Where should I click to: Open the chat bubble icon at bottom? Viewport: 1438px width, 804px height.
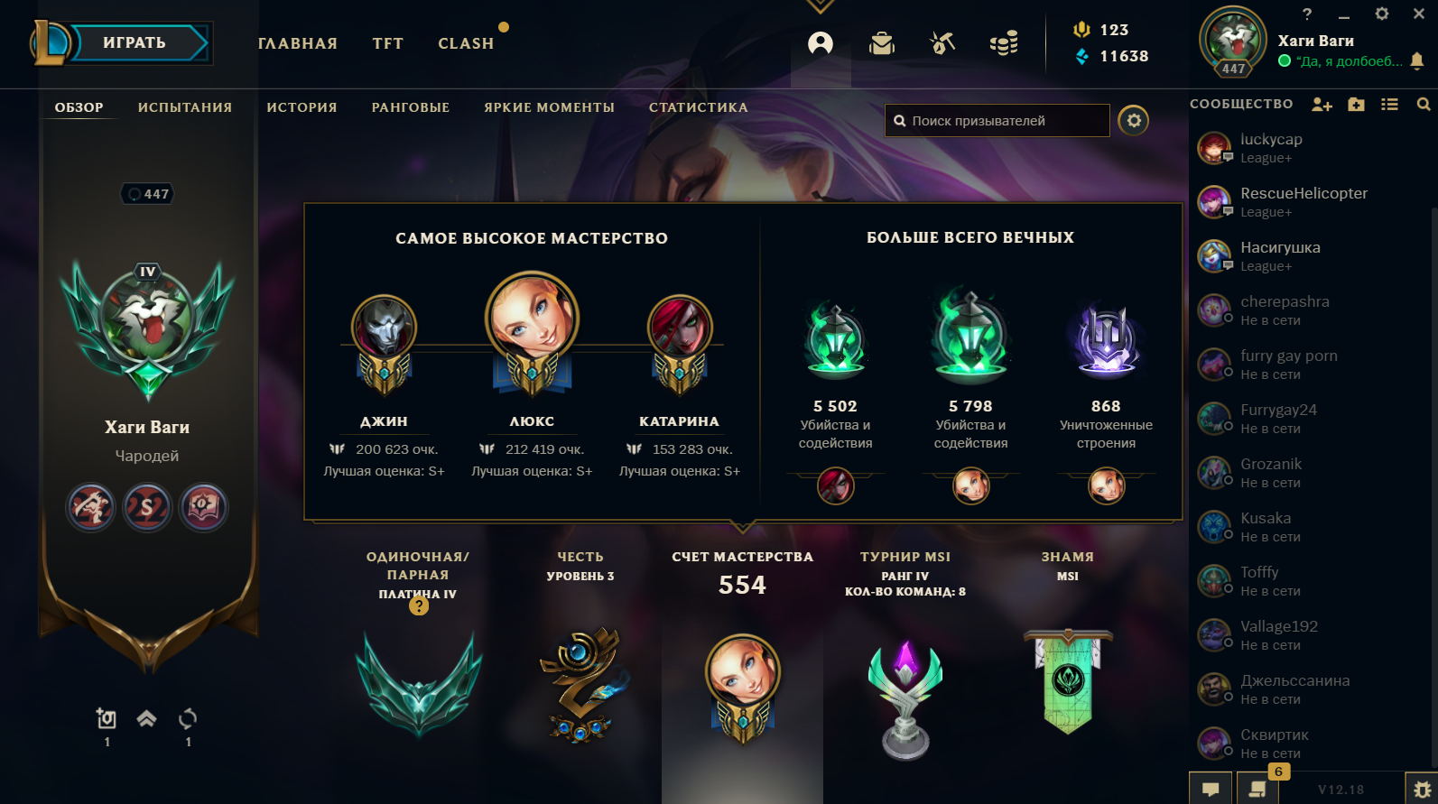pos(1211,789)
